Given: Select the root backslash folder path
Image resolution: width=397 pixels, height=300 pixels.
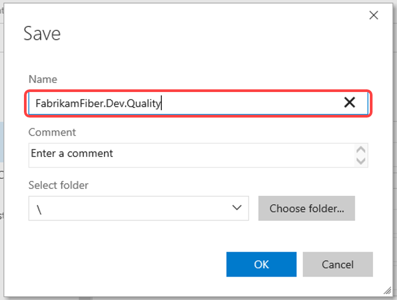Looking at the screenshot, I should [39, 210].
